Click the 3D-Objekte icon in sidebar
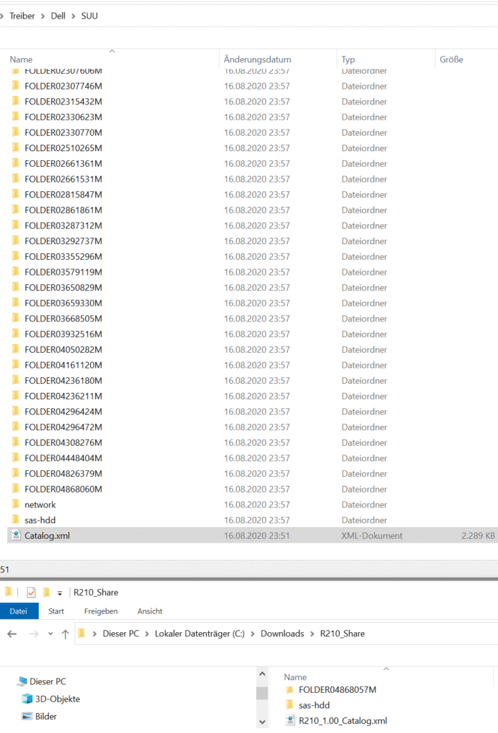498x733 pixels. 27,699
